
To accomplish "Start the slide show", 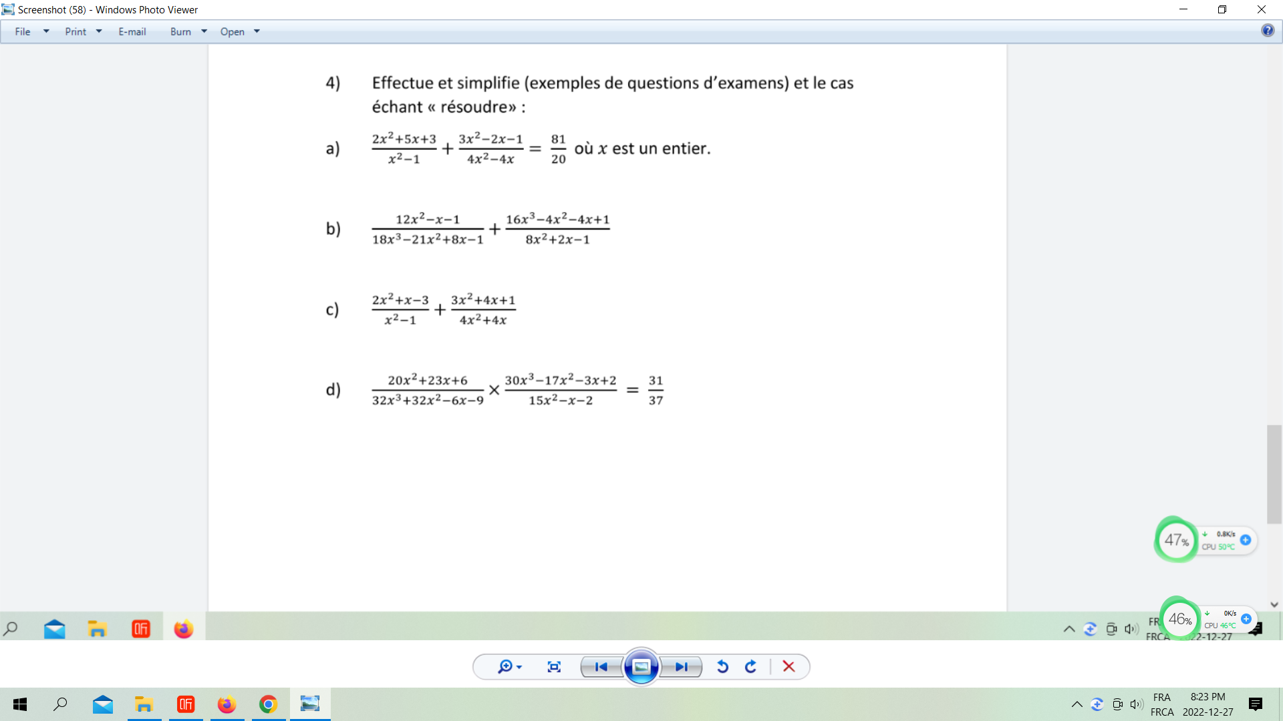I will [x=641, y=666].
